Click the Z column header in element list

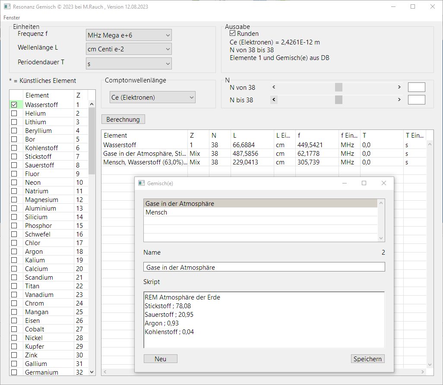pyautogui.click(x=81, y=95)
